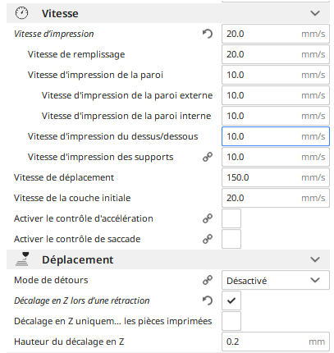Click the Hauteur du décalage en Z field
The image size is (334, 353).
(276, 342)
